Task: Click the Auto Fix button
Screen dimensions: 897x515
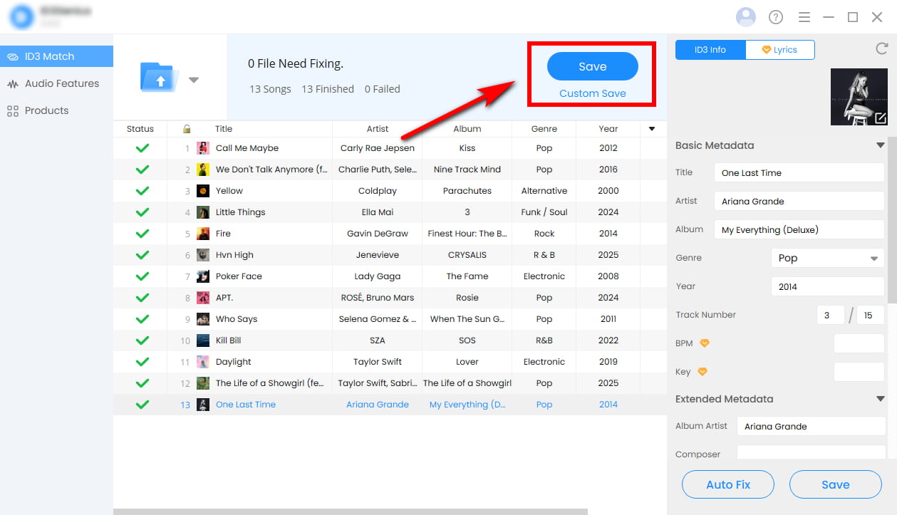Action: pos(728,484)
